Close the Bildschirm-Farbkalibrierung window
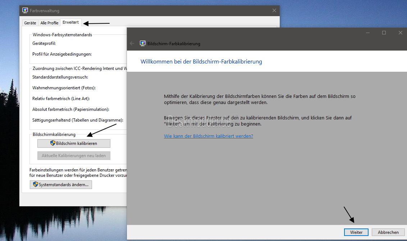Image resolution: width=407 pixels, height=241 pixels. coord(400,33)
